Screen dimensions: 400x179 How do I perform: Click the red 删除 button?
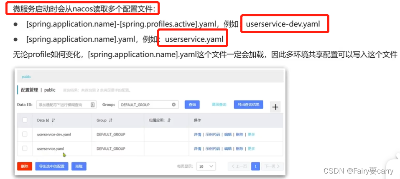tap(25, 166)
